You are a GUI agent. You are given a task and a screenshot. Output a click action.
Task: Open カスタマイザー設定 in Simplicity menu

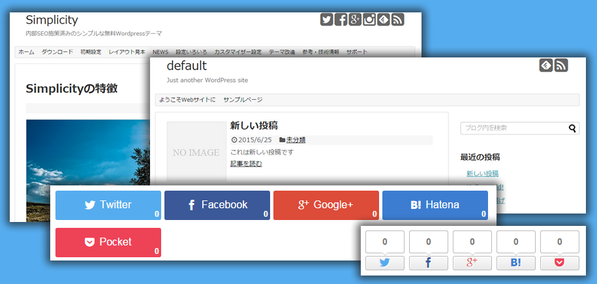coord(238,52)
